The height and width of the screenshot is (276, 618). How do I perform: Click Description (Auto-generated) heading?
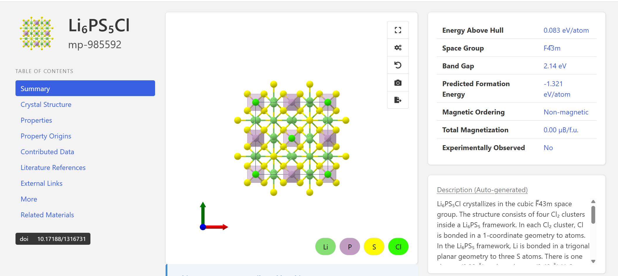(482, 190)
